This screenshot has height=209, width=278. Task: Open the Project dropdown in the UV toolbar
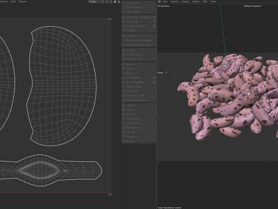[96, 2]
